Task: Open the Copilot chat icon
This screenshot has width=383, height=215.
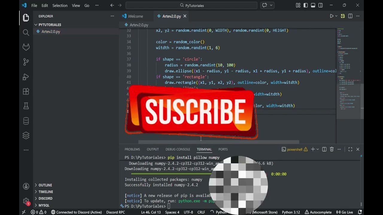Action: pos(265,5)
